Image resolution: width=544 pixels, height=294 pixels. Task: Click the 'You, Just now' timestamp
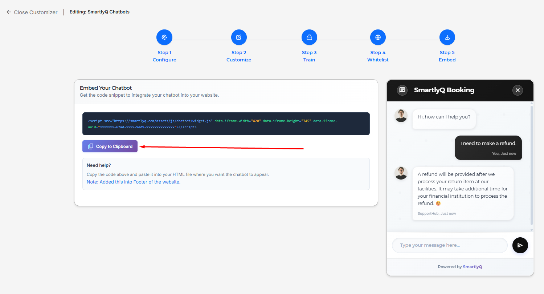pyautogui.click(x=504, y=154)
